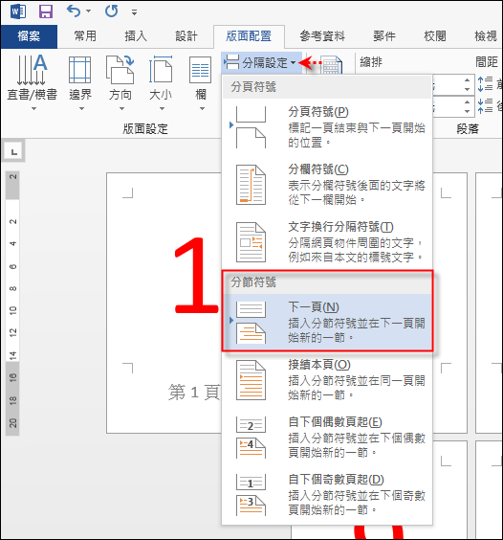
Task: Click the Word application icon
Action: coord(18,11)
